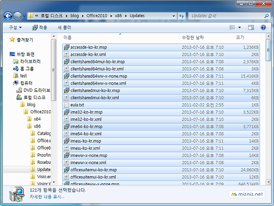This screenshot has height=206, width=274.
Task: Open the Office2010 folder in the tree
Action: (x=41, y=112)
